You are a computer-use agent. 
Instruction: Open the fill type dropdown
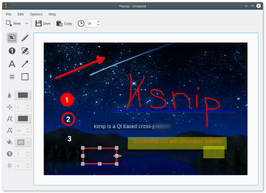pyautogui.click(x=23, y=142)
